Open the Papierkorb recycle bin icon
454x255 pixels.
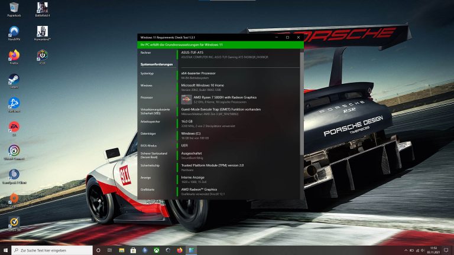click(x=13, y=8)
